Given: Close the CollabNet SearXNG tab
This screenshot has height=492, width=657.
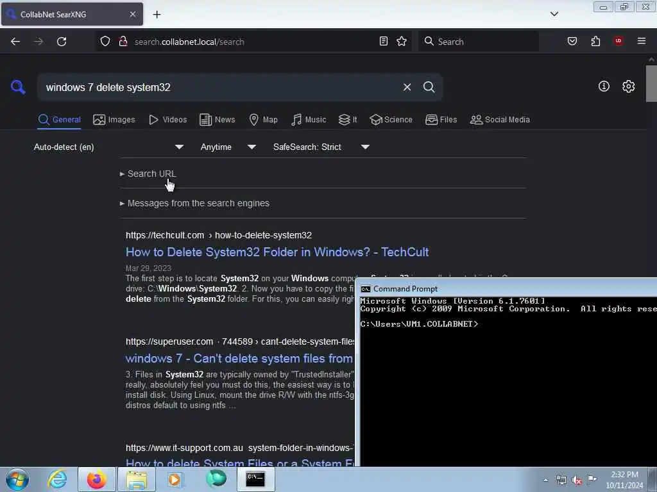Looking at the screenshot, I should [x=132, y=14].
